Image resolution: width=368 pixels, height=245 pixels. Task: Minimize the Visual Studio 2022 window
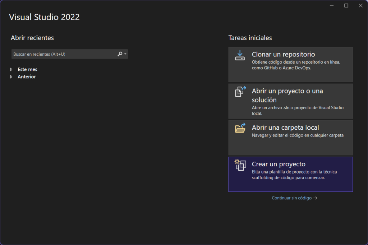[332, 5]
